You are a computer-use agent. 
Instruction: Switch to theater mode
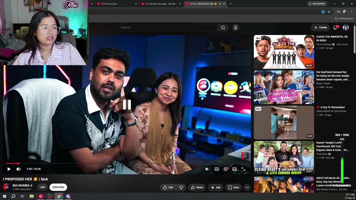234,169
